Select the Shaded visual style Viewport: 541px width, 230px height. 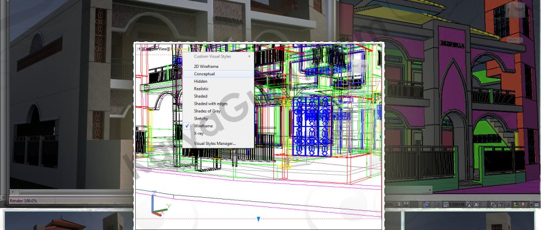(218, 96)
